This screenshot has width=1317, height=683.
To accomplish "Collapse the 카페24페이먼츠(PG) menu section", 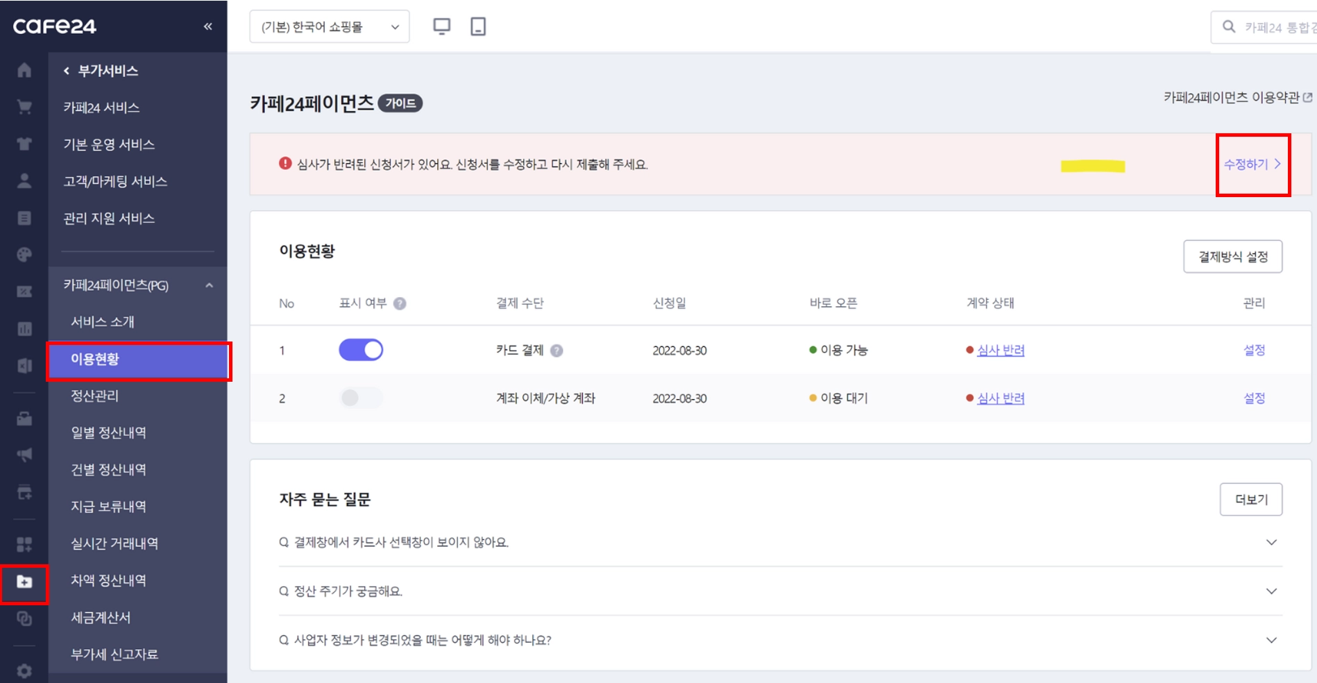I will pos(209,285).
